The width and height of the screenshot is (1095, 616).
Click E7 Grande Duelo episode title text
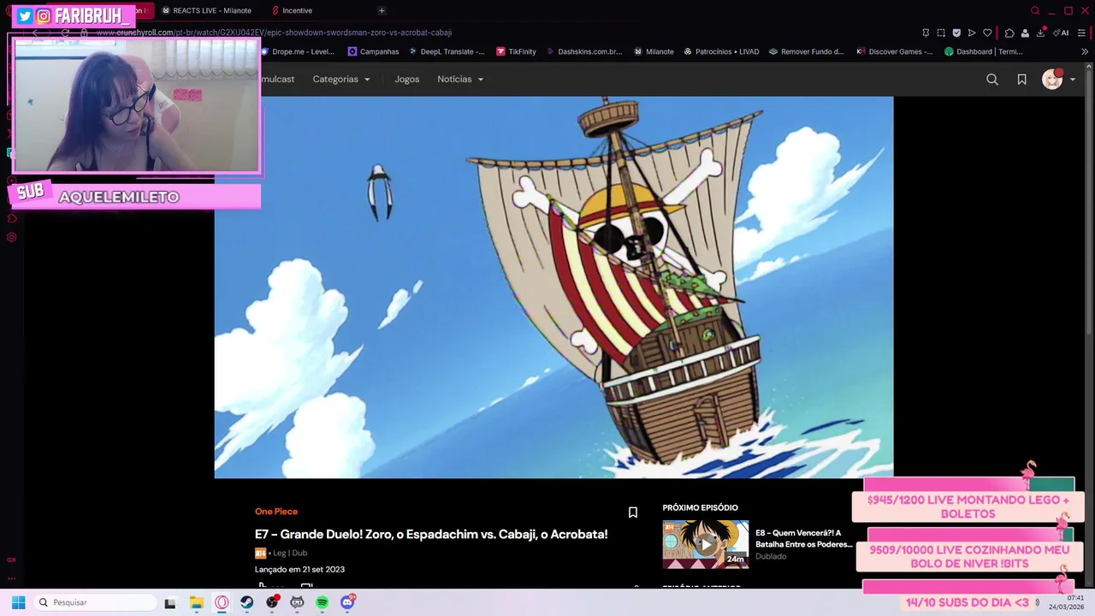(x=431, y=534)
